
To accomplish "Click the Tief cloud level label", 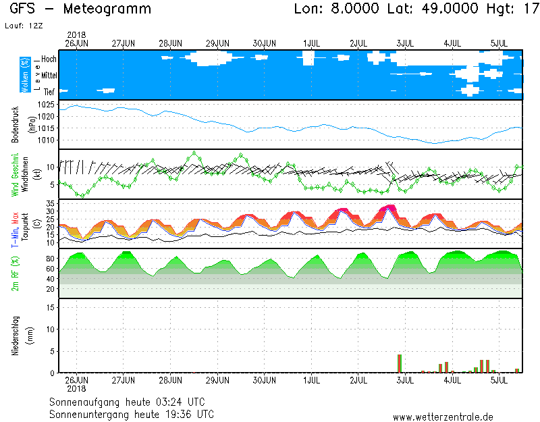I will 50,91.
